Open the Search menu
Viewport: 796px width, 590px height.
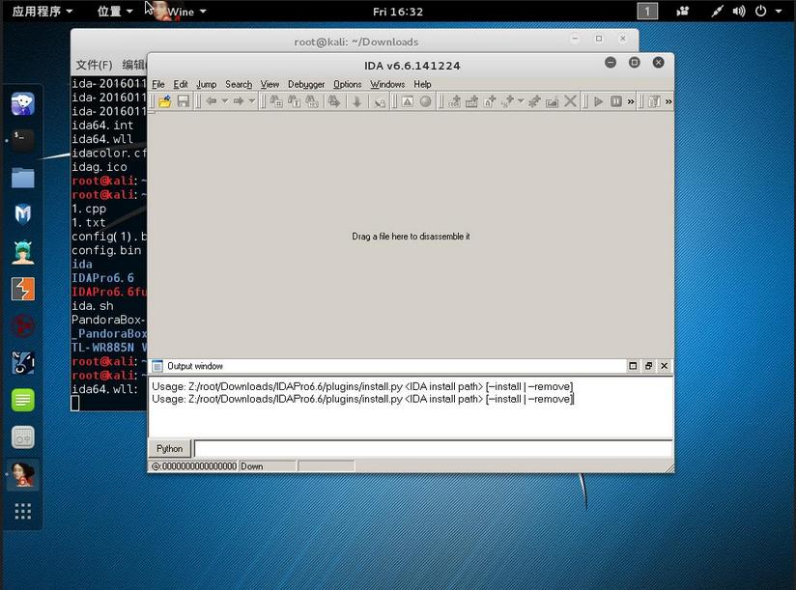[x=239, y=84]
